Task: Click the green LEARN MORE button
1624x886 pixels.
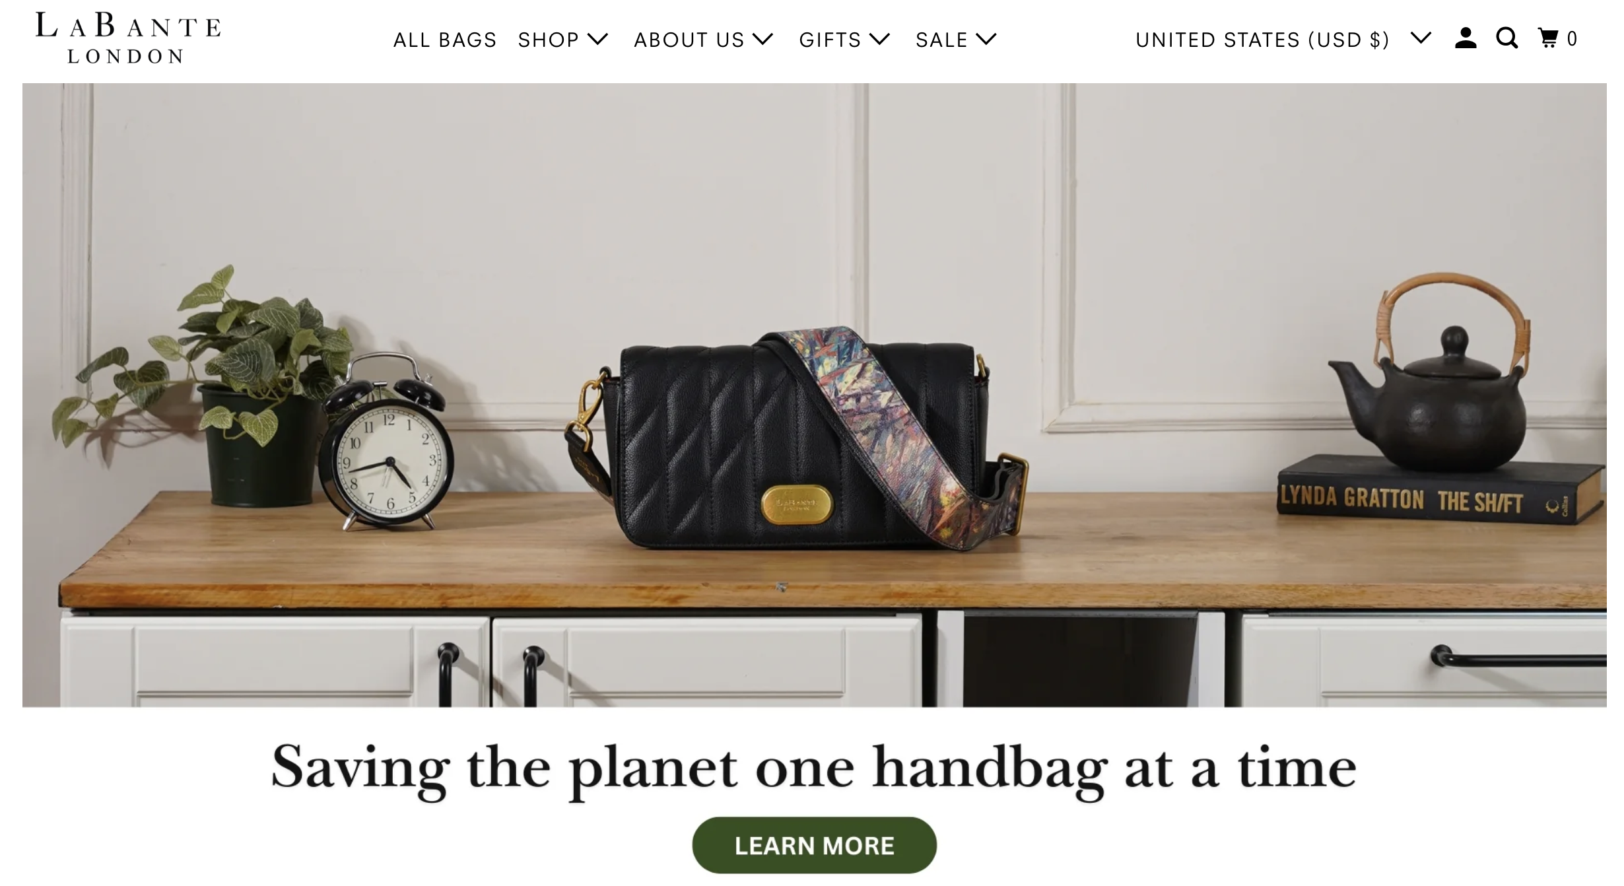Action: [x=814, y=845]
